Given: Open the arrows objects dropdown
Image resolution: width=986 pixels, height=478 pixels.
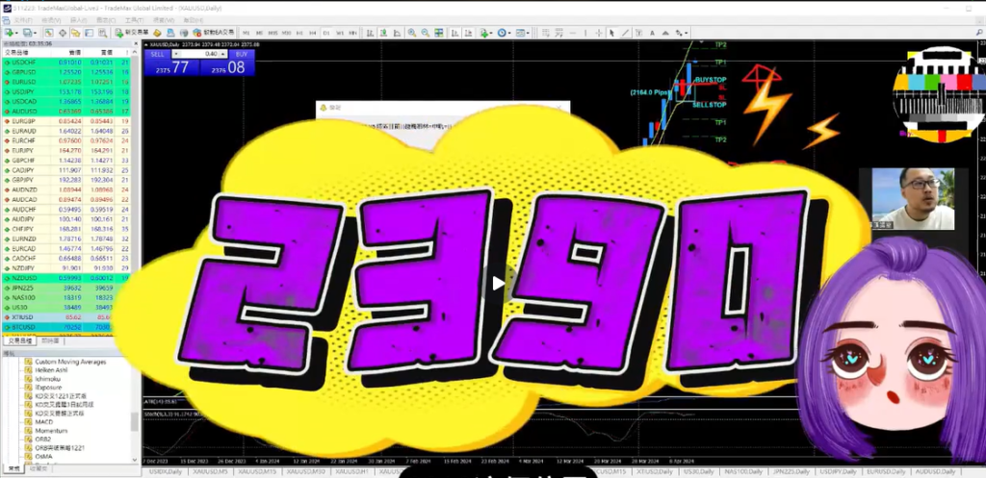Looking at the screenshot, I should (x=682, y=33).
